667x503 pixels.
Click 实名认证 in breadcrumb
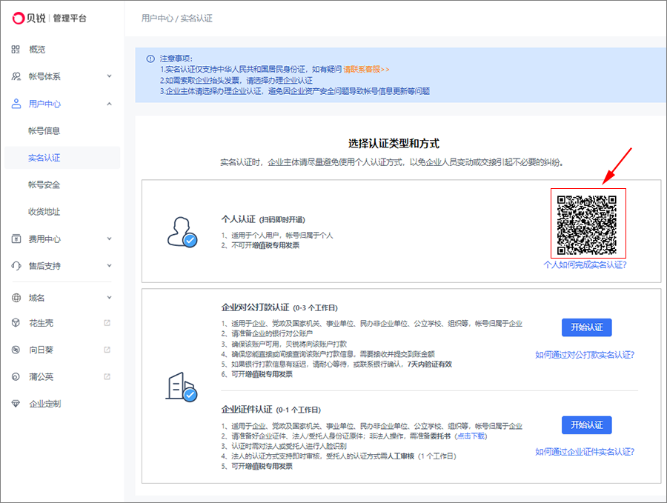pyautogui.click(x=196, y=19)
